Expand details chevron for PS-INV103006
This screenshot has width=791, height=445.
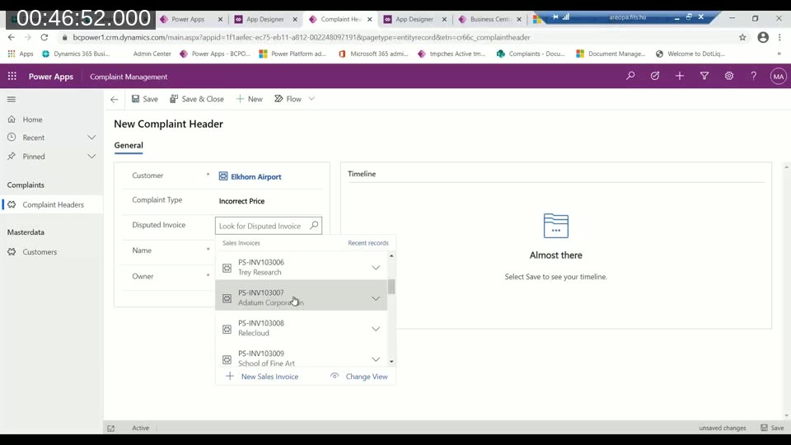click(x=376, y=267)
